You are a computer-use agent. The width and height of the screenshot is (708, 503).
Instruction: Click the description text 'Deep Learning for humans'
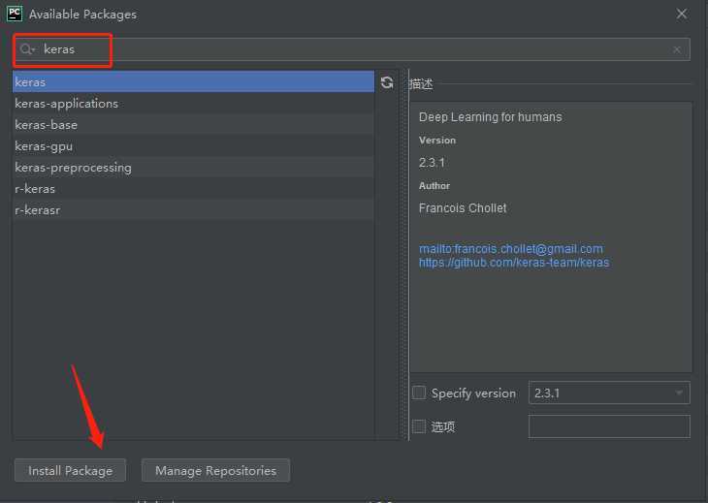491,117
